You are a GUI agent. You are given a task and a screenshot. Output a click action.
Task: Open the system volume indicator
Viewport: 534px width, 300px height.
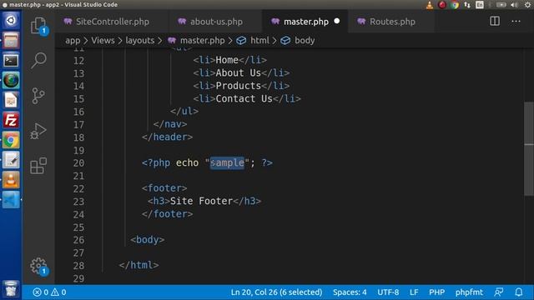(x=514, y=5)
